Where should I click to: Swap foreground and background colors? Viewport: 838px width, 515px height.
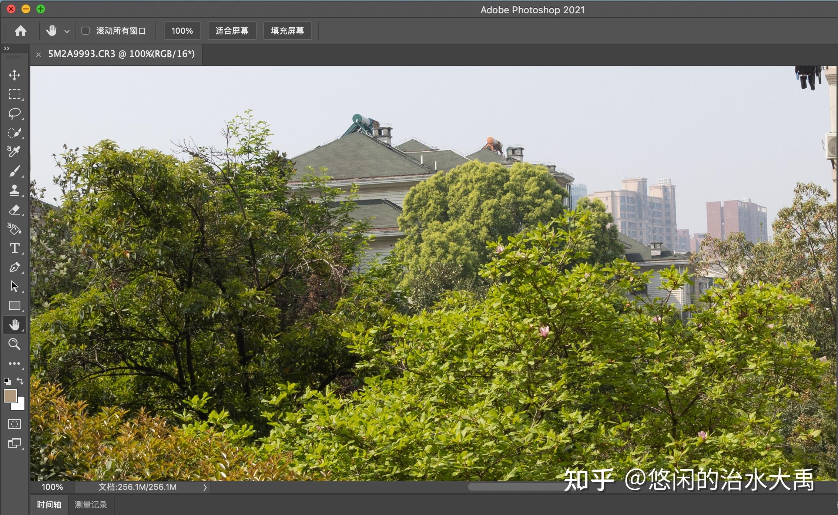(x=20, y=380)
